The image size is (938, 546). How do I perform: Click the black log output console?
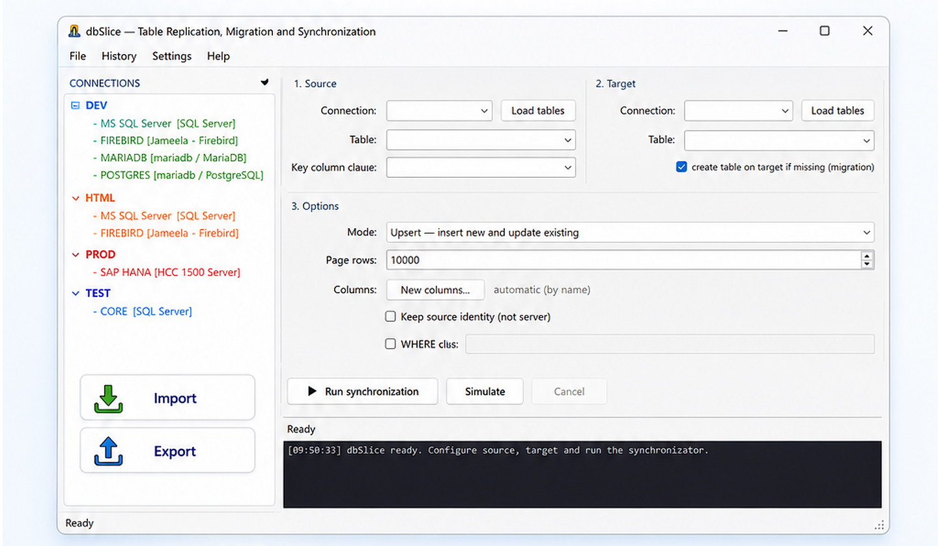tap(582, 474)
